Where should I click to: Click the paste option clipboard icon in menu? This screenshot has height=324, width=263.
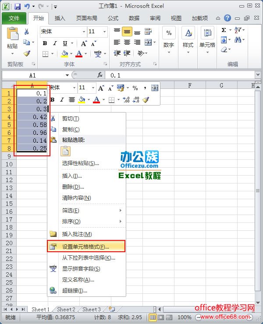65,151
